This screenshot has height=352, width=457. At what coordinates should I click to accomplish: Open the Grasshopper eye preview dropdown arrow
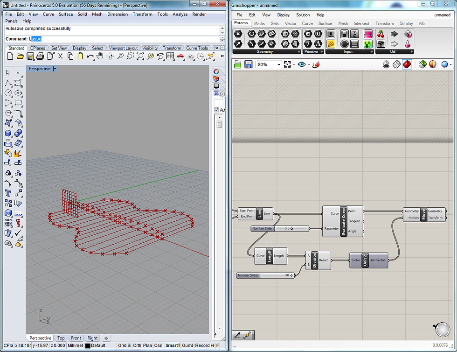pyautogui.click(x=309, y=64)
